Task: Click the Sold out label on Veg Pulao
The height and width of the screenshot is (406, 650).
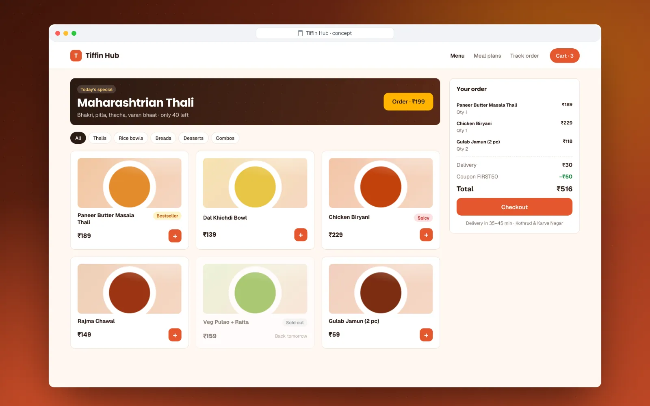Action: pyautogui.click(x=295, y=323)
